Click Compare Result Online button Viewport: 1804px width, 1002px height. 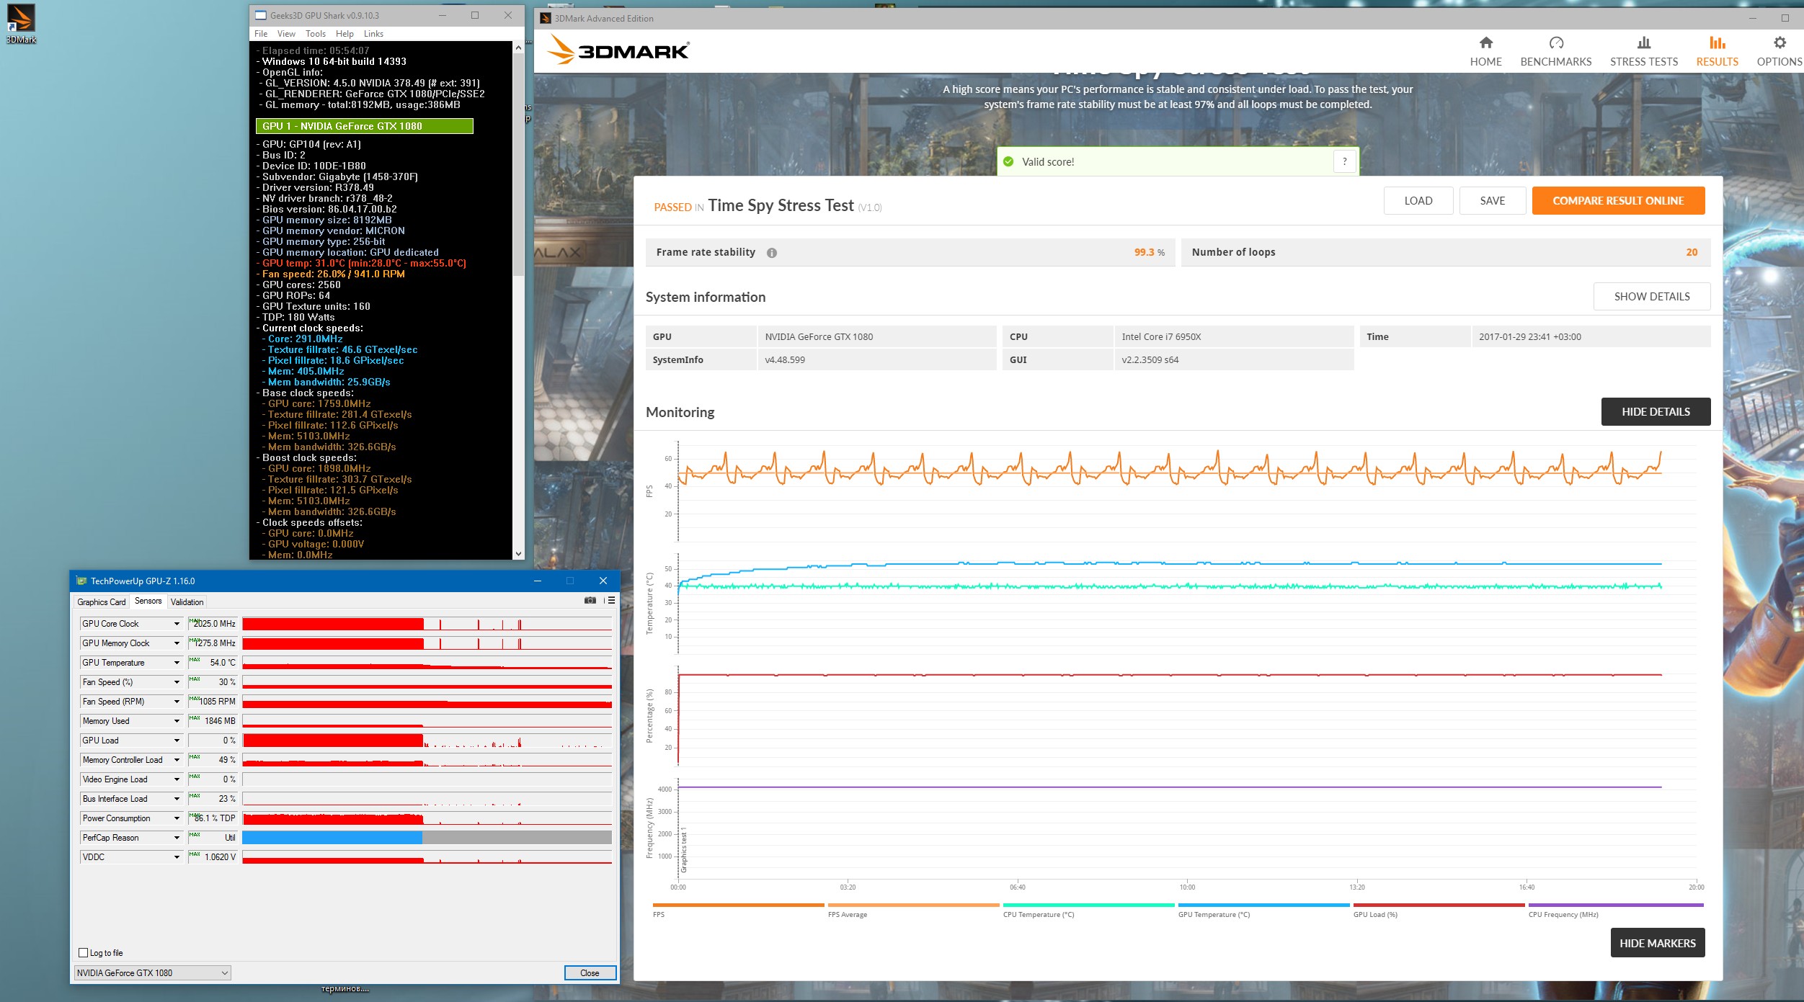click(x=1617, y=201)
